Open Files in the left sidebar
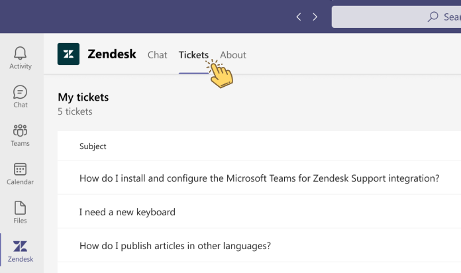This screenshot has height=273, width=461. tap(21, 212)
